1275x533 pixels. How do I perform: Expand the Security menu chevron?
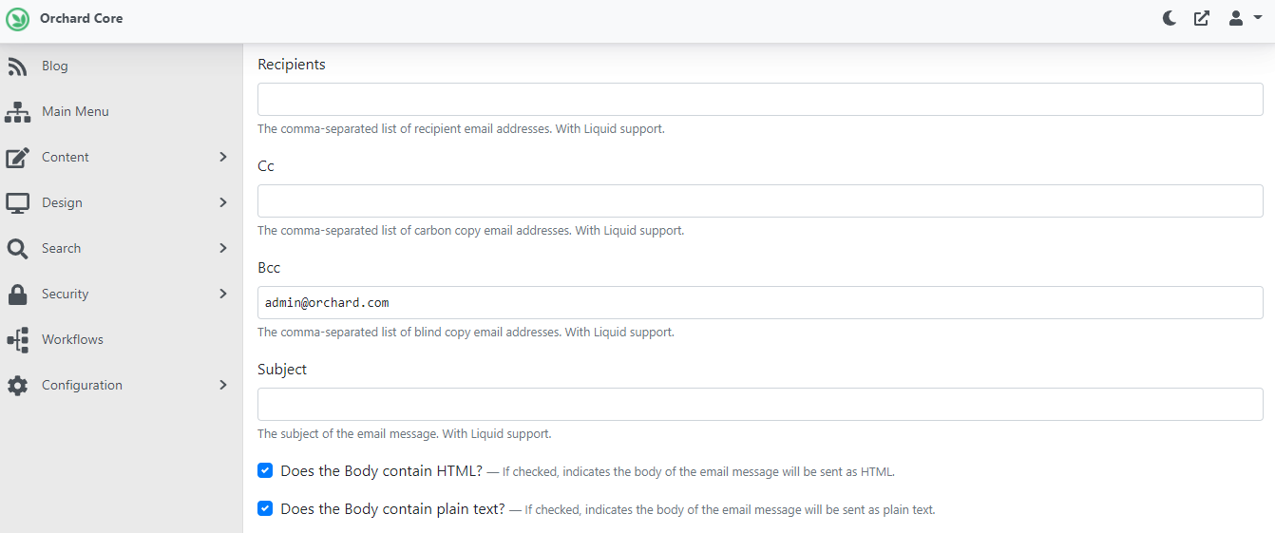coord(223,294)
